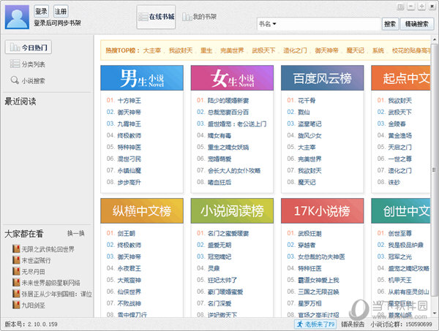Screen dimensions: 439x331
Task: Click the book search input field
Action: tap(328, 24)
